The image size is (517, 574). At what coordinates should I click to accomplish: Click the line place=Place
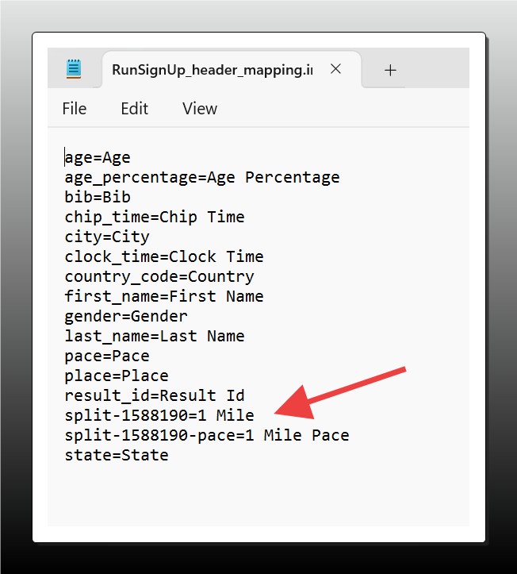pyautogui.click(x=117, y=376)
